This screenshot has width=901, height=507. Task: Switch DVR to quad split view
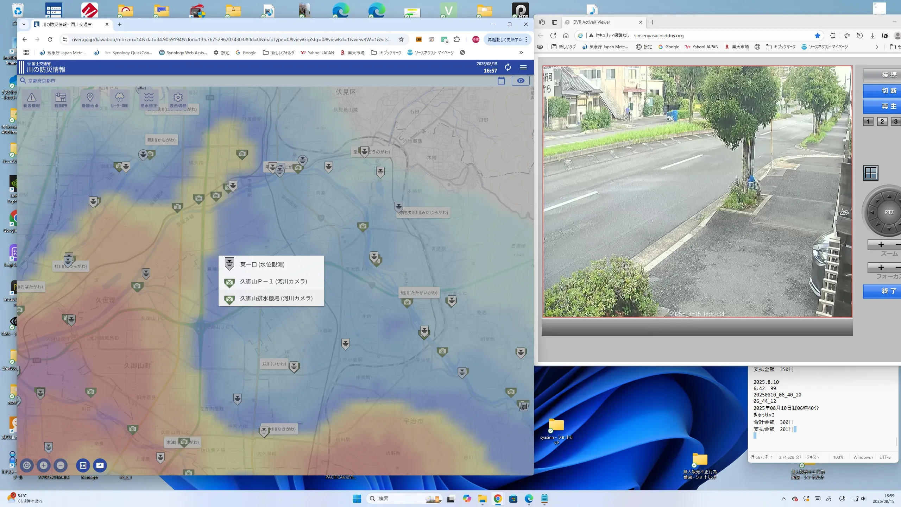pos(870,173)
